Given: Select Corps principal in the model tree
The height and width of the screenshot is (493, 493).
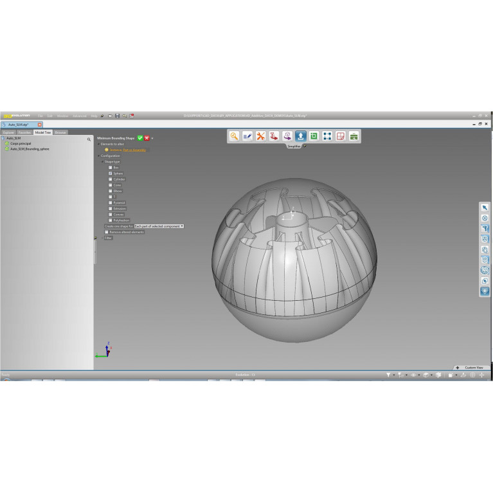Looking at the screenshot, I should pos(21,143).
